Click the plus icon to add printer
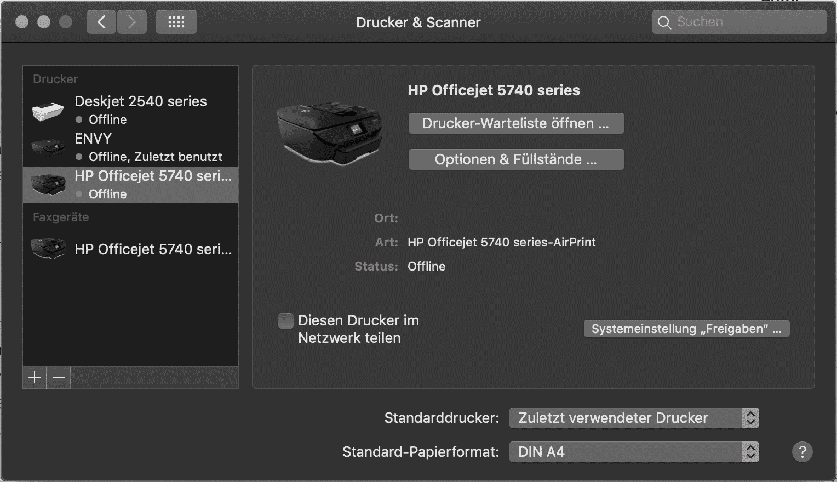 (35, 377)
